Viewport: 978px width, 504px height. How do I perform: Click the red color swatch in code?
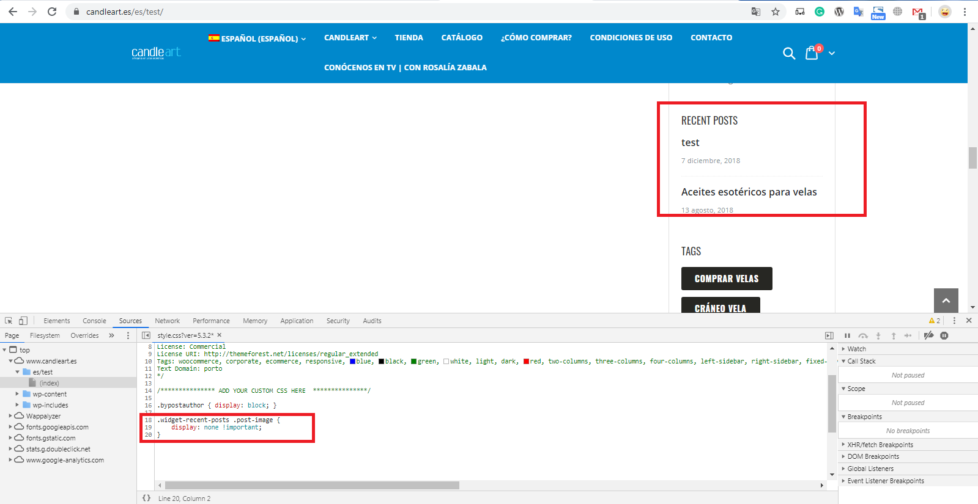(x=526, y=361)
